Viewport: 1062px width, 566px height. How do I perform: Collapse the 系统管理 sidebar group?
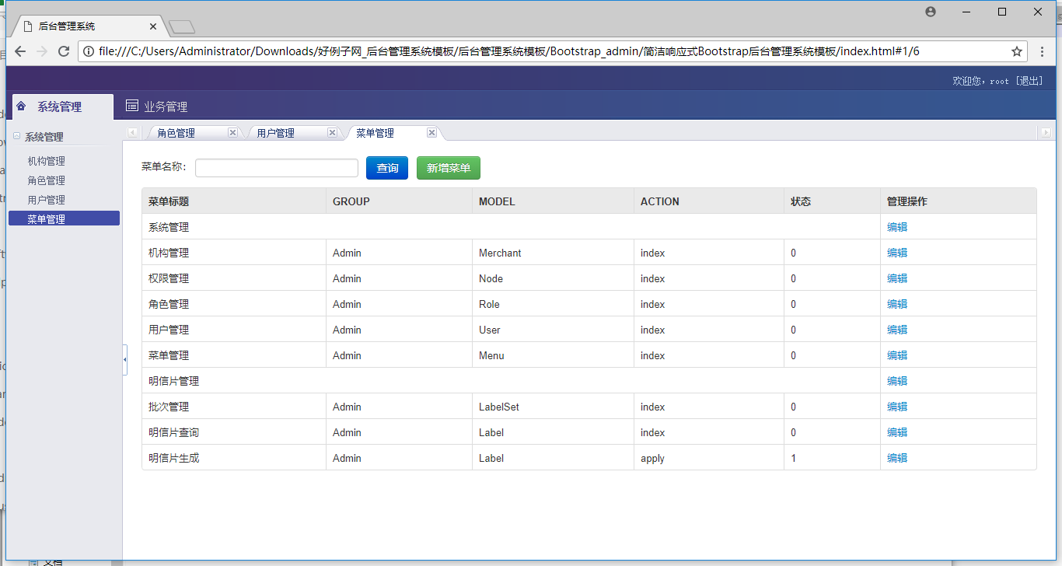pyautogui.click(x=16, y=137)
